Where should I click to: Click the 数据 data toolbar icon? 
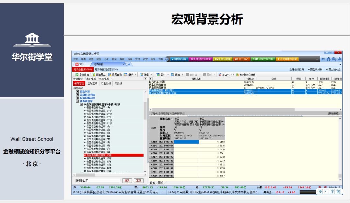[172, 75]
